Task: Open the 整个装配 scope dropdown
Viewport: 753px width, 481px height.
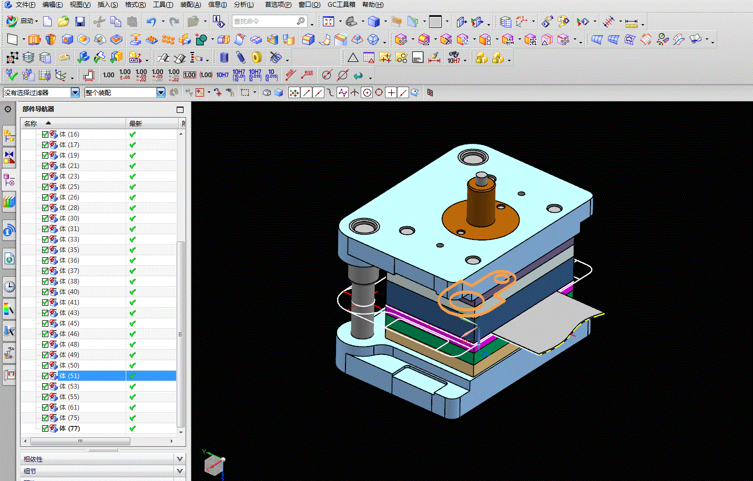Action: tap(161, 92)
